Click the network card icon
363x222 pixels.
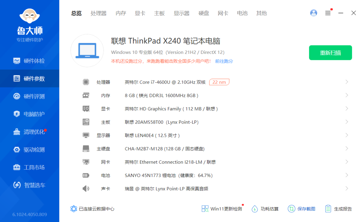point(86,162)
